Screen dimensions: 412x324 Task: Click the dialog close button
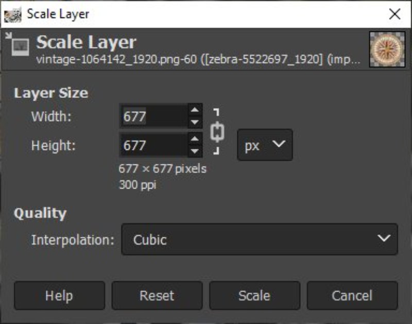tap(394, 14)
